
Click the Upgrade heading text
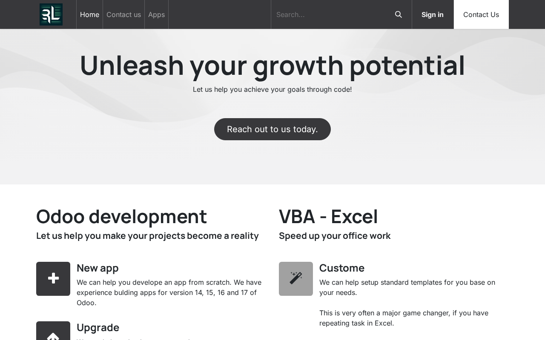pos(98,328)
